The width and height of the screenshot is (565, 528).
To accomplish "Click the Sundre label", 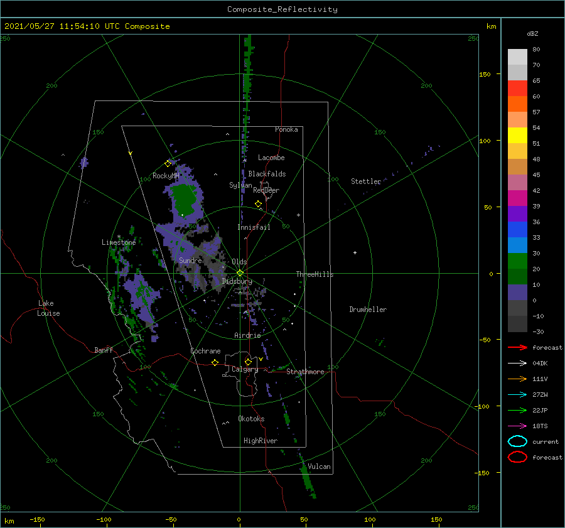I will pyautogui.click(x=190, y=260).
